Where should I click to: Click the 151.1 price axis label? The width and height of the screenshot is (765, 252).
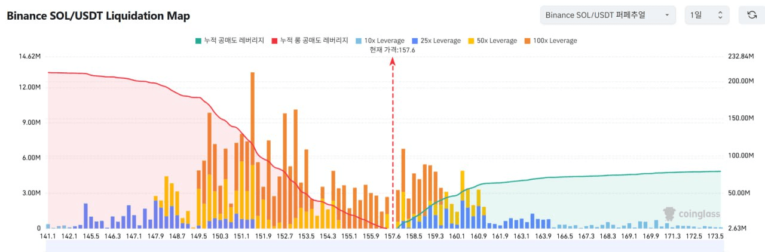(x=241, y=236)
